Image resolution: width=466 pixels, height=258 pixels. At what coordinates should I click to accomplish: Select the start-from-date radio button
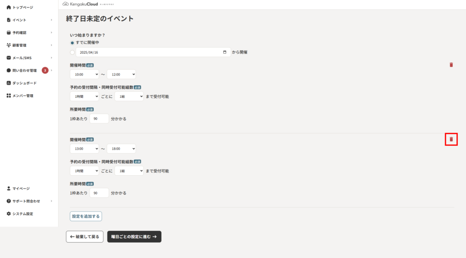[72, 52]
